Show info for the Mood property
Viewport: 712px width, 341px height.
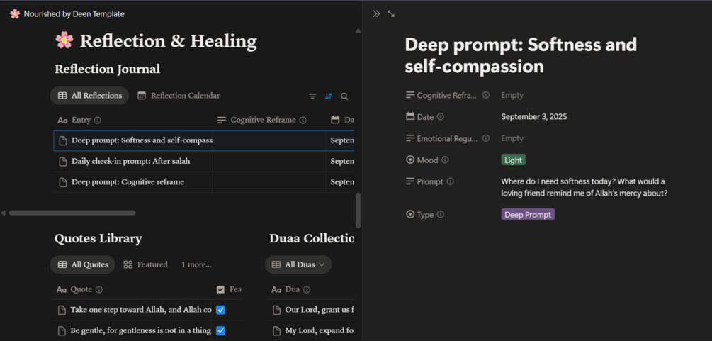(445, 160)
